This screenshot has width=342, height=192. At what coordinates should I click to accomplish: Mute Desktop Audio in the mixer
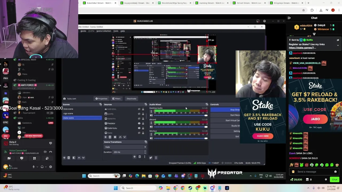[151, 115]
